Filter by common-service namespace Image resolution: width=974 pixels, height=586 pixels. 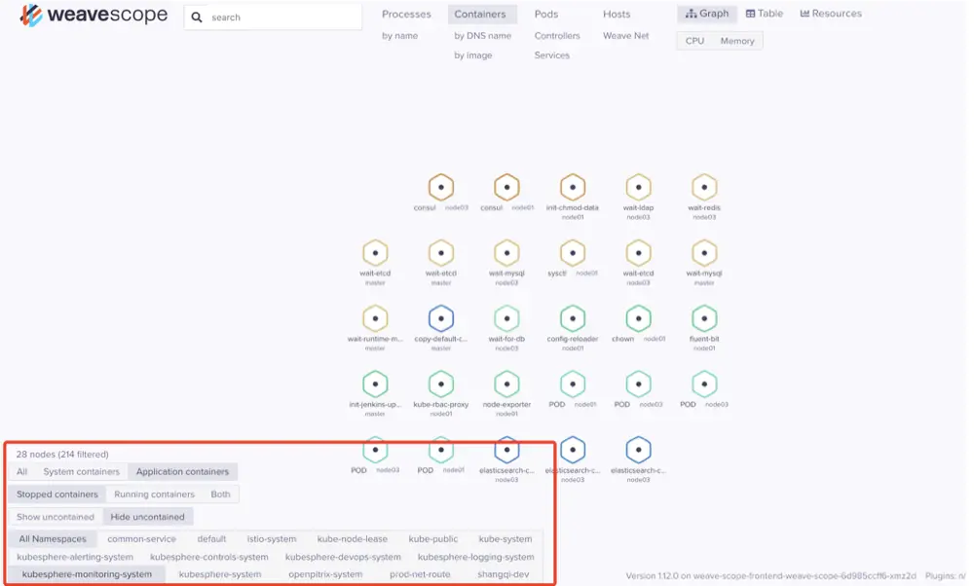point(141,539)
